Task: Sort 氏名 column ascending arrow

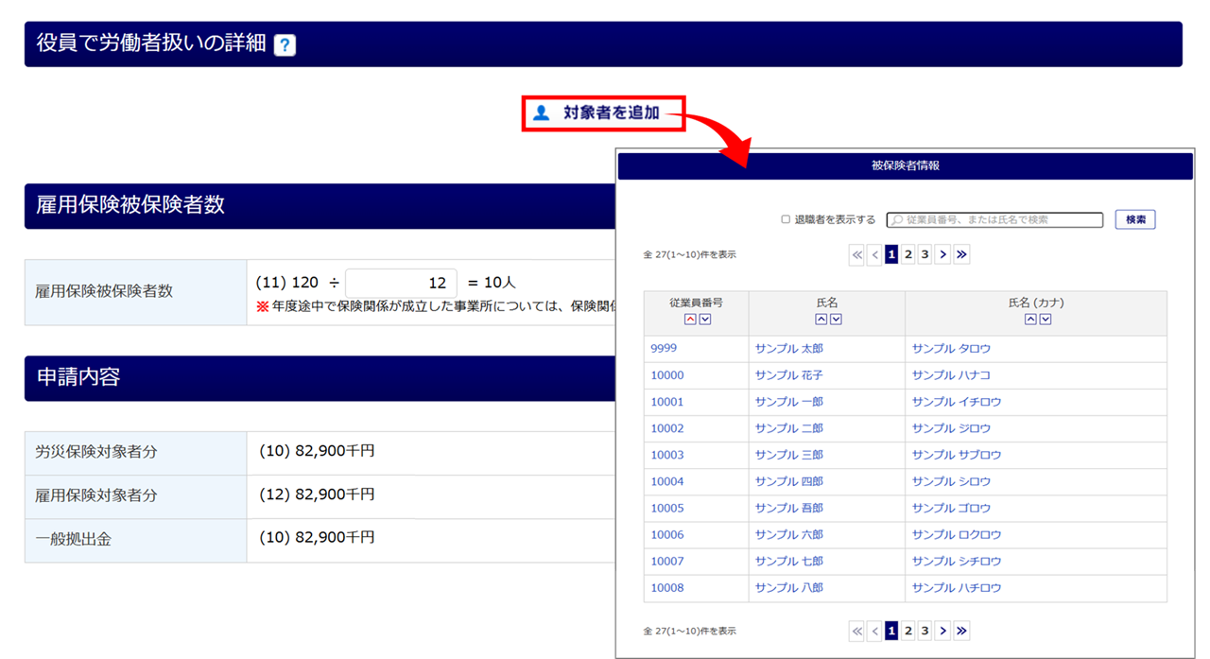Action: click(x=821, y=320)
